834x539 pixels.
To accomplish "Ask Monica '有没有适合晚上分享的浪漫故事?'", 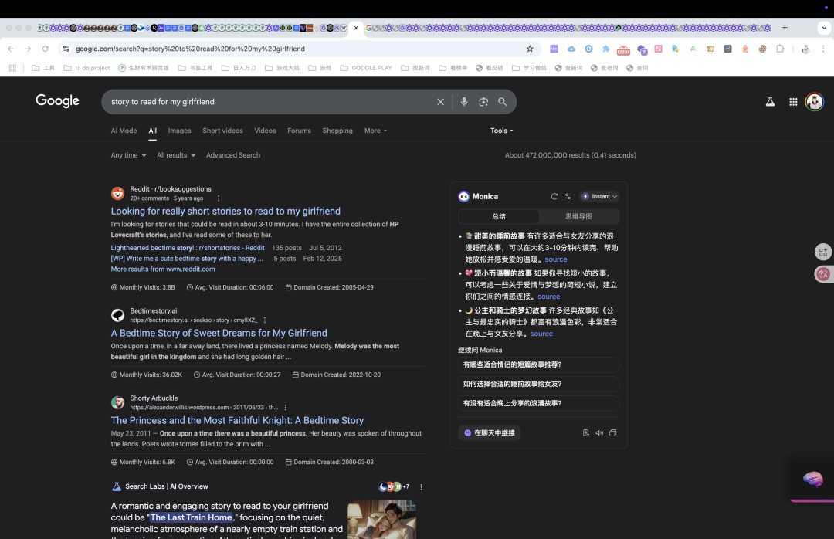I will point(538,403).
